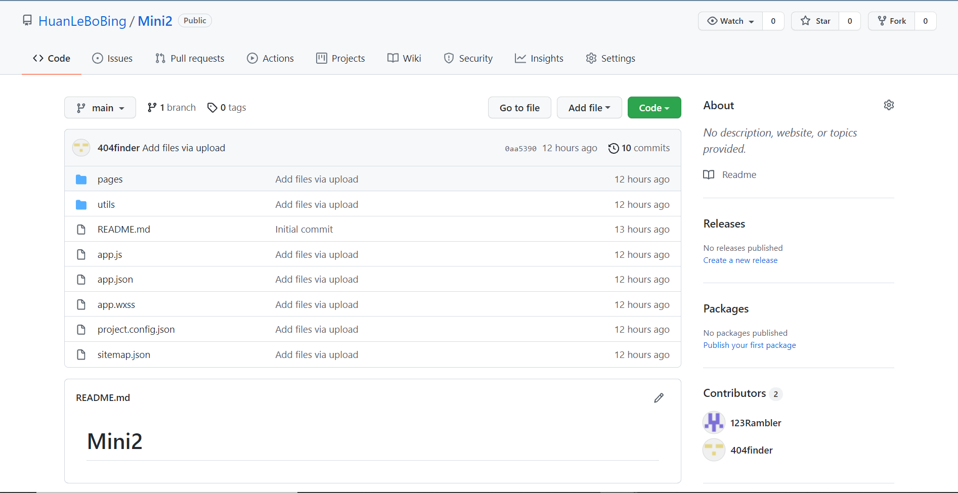Open the Wiki tab
Screen dimensions: 958x493
pyautogui.click(x=404, y=58)
